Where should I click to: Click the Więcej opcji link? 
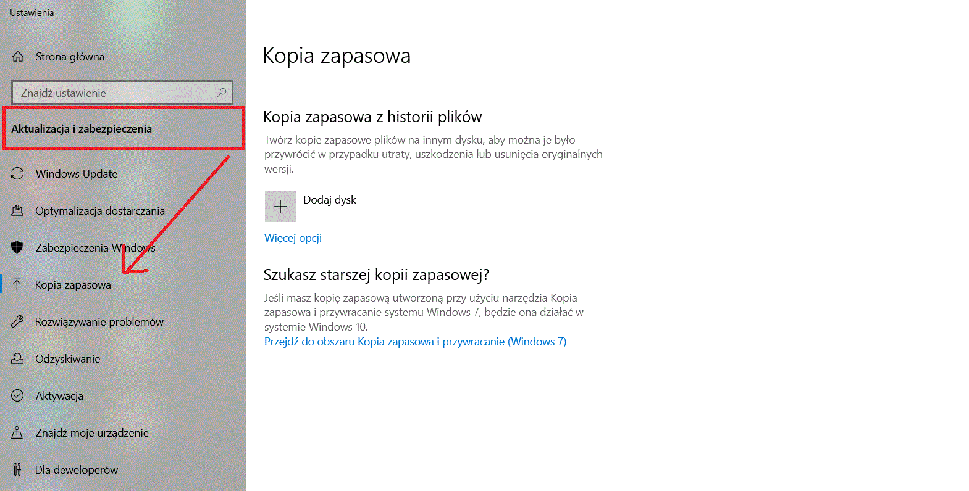[293, 238]
